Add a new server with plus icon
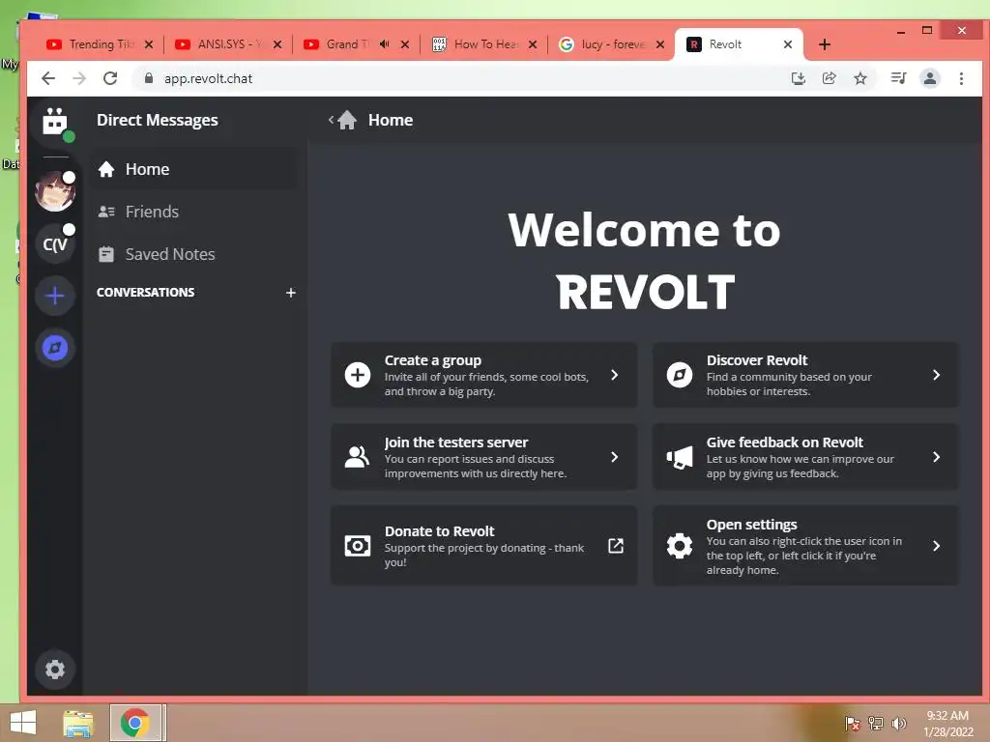 click(x=55, y=296)
